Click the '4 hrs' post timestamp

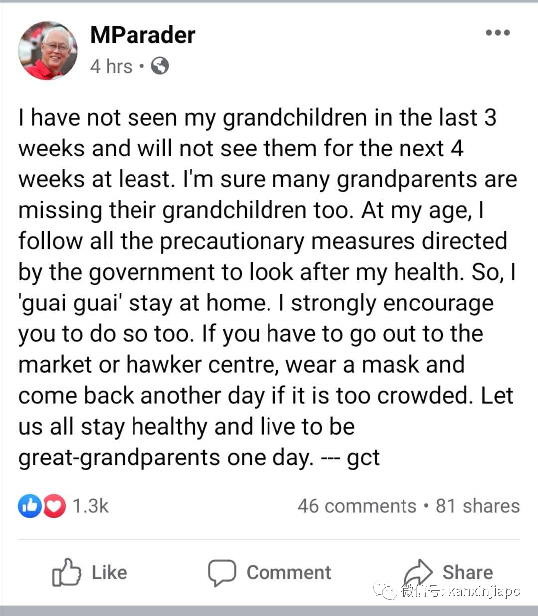coord(111,66)
